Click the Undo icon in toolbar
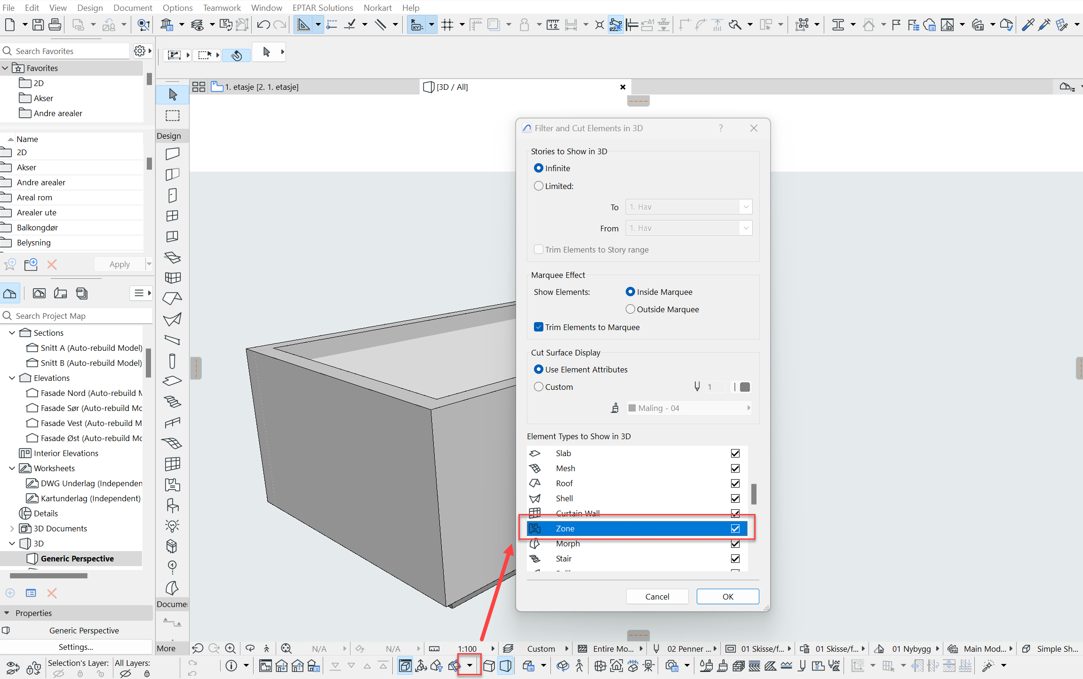The height and width of the screenshot is (679, 1083). [263, 24]
